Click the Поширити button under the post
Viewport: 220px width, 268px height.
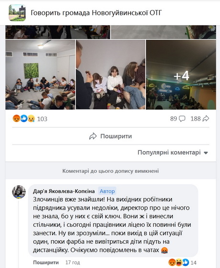111,136
